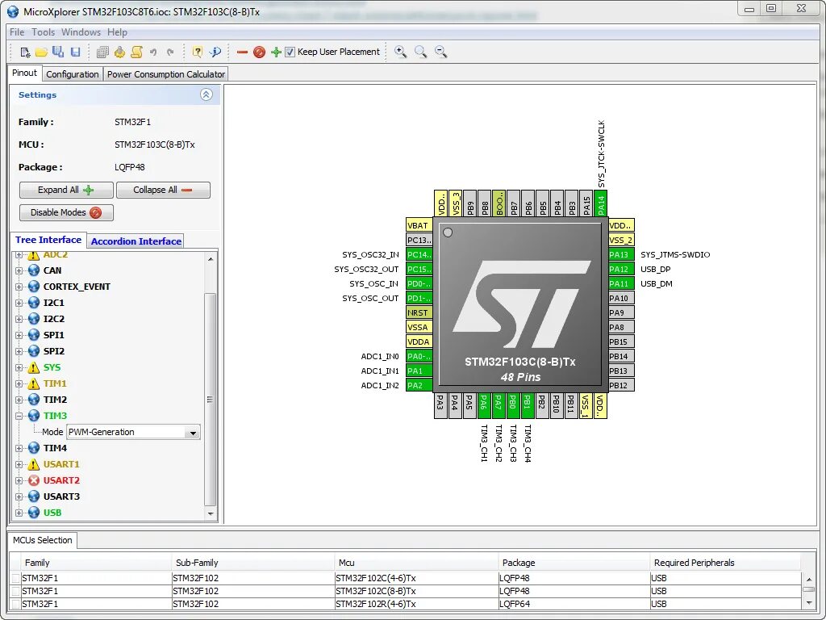This screenshot has width=826, height=620.
Task: Expand the USB tree node
Action: pyautogui.click(x=19, y=513)
